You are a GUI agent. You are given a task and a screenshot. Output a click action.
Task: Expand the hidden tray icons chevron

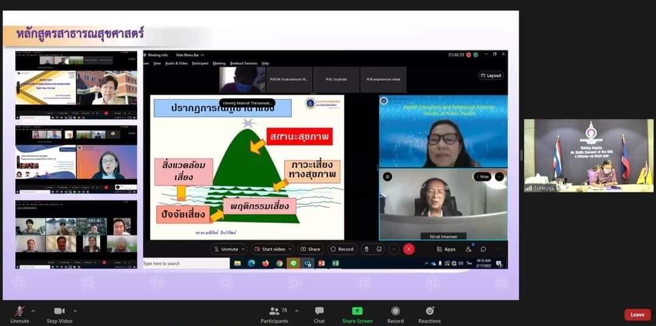426,264
